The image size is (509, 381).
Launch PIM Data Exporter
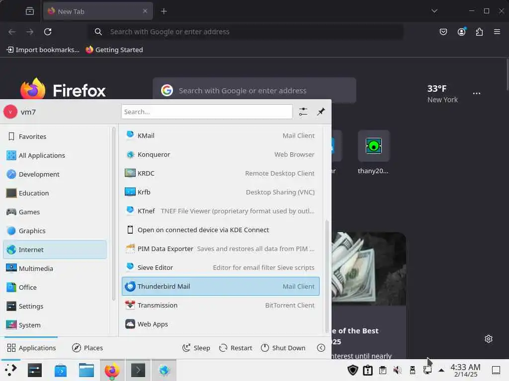tap(220, 249)
